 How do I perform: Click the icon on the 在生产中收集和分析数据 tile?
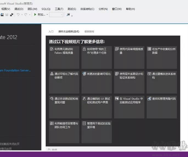pos(149,49)
